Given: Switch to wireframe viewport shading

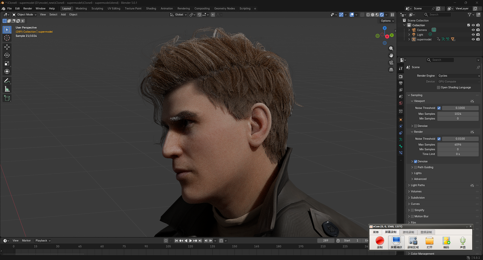Looking at the screenshot, I should [368, 14].
